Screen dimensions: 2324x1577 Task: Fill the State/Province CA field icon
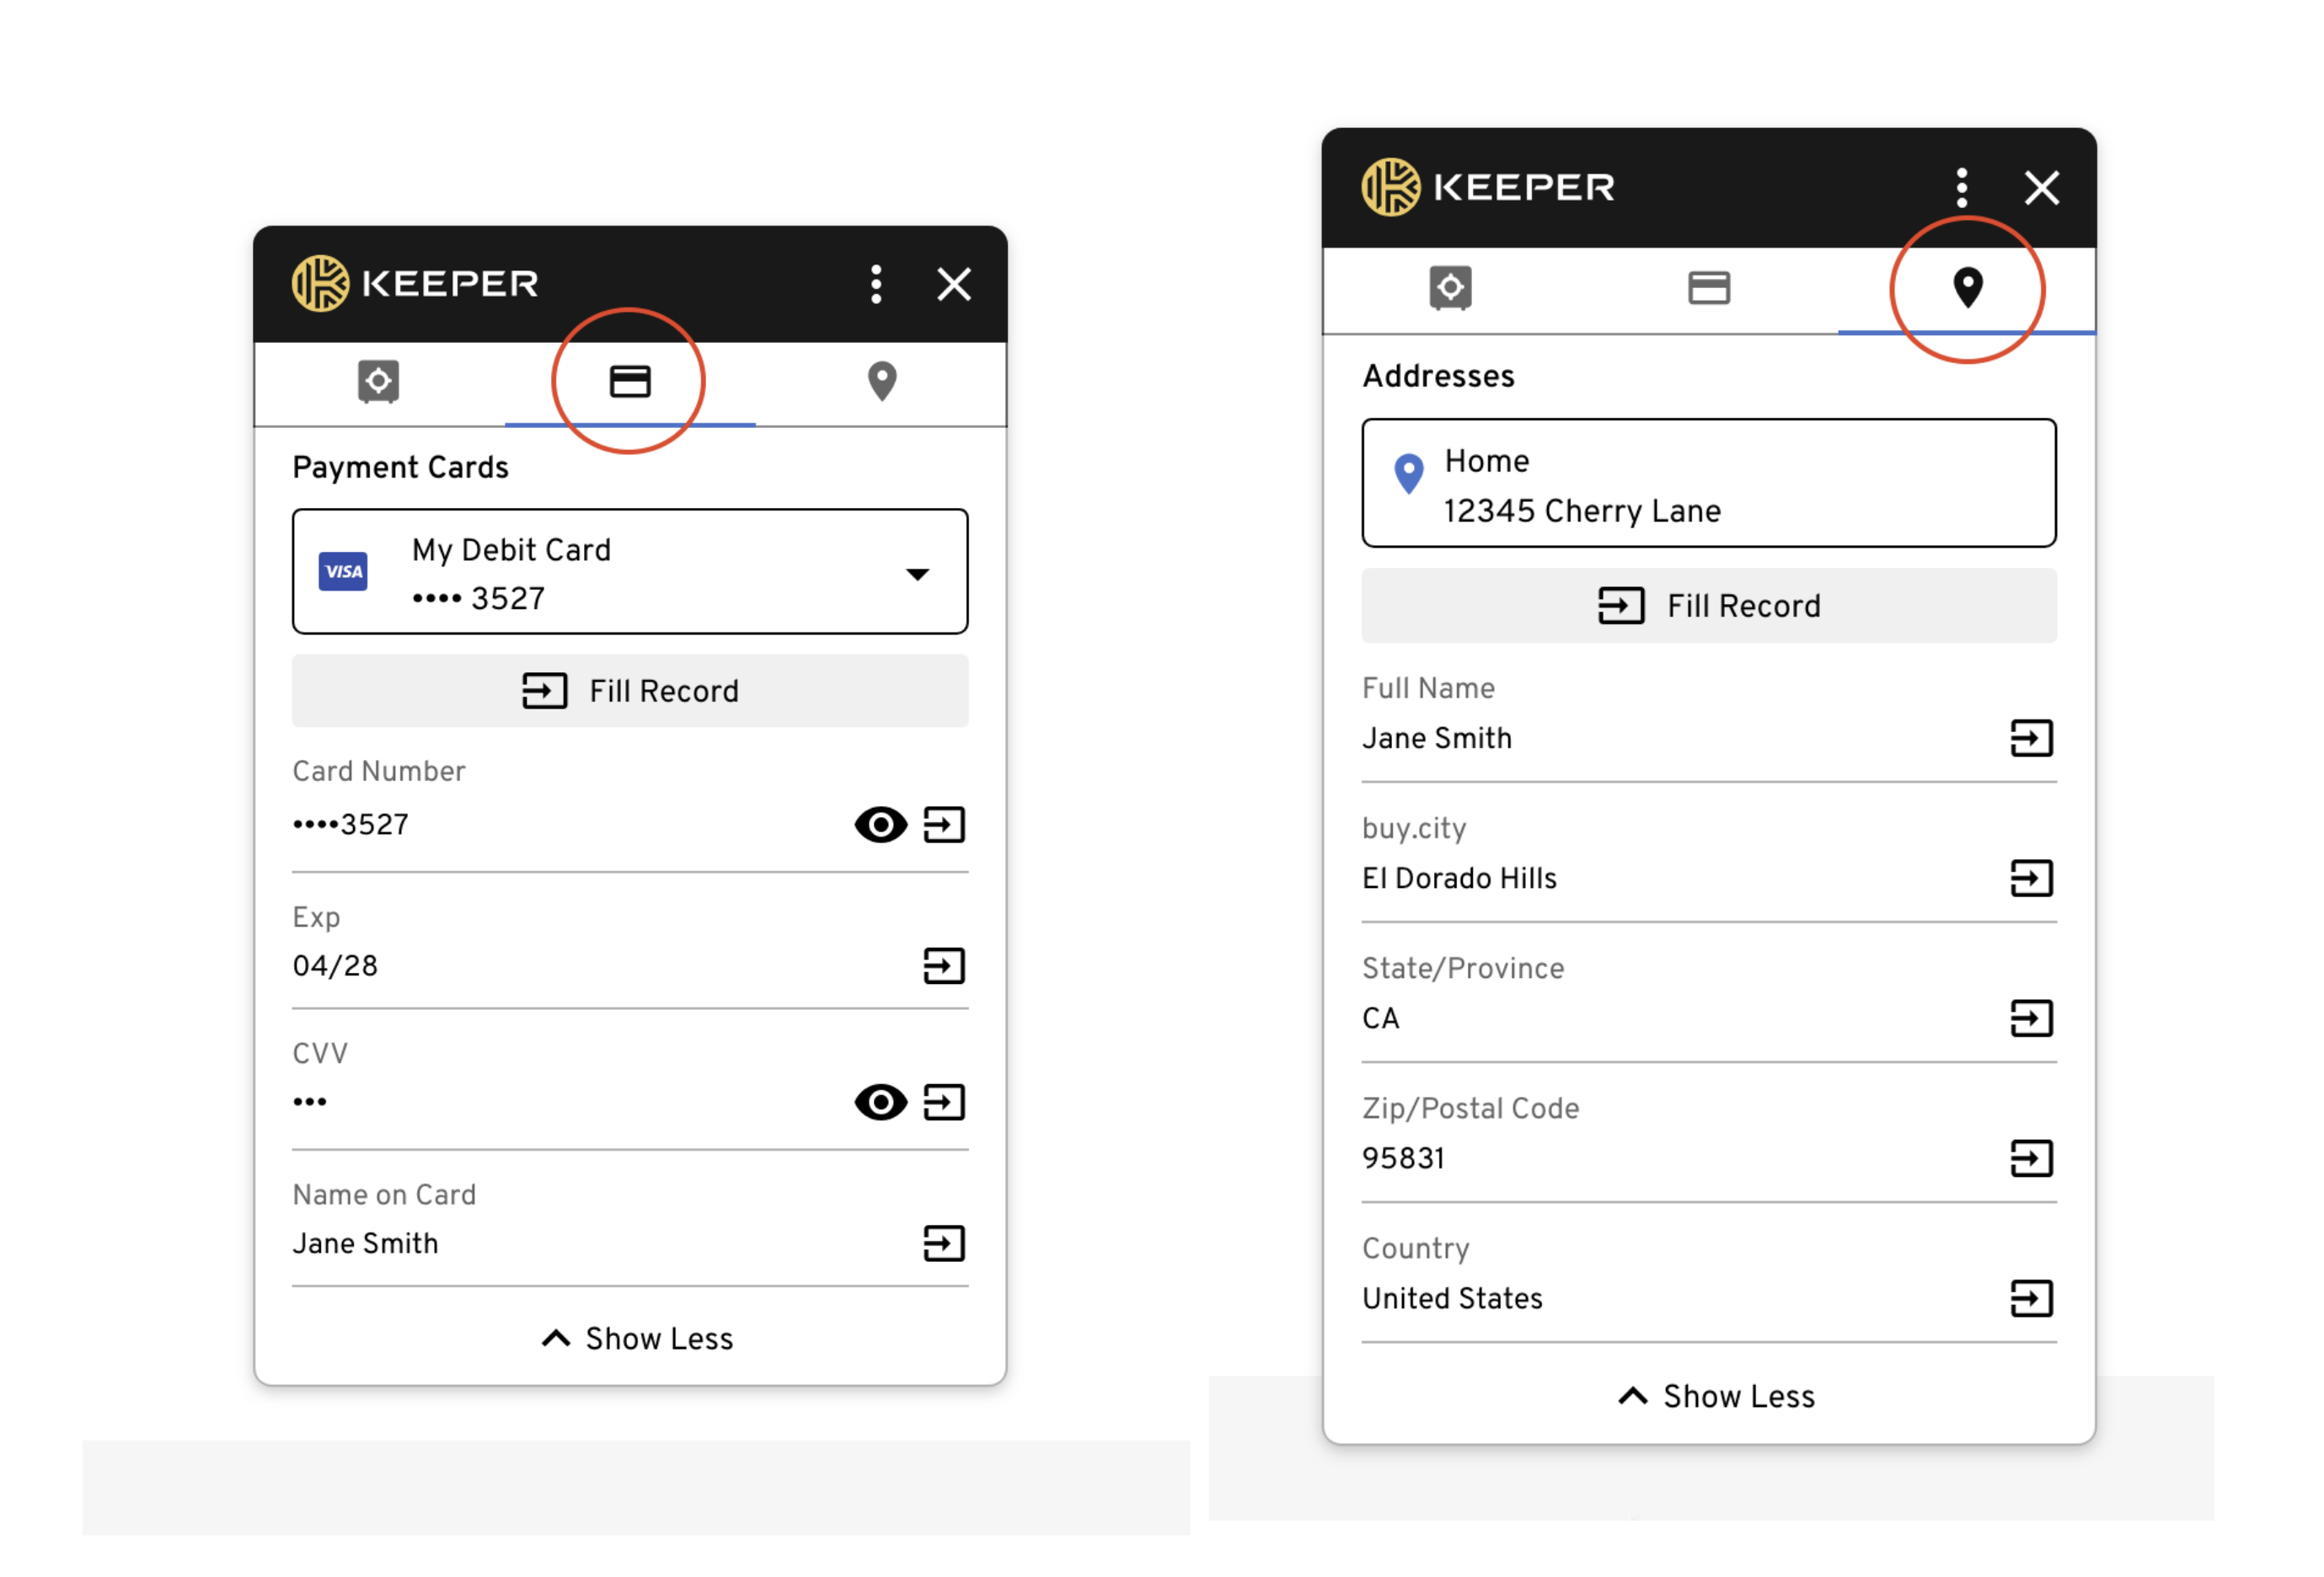2030,1018
